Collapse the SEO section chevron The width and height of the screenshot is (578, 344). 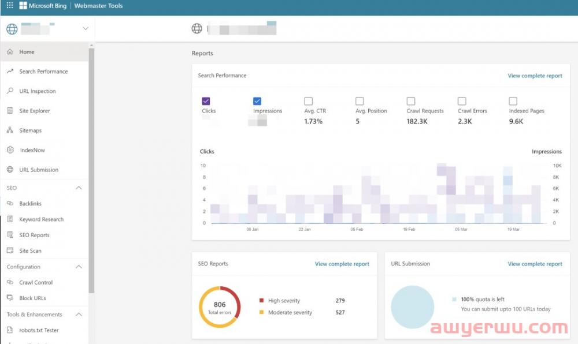point(79,188)
